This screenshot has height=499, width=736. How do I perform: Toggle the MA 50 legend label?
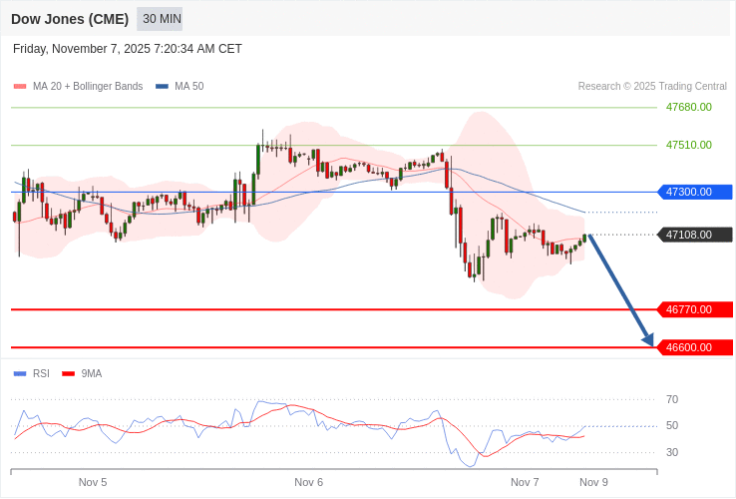(x=188, y=87)
